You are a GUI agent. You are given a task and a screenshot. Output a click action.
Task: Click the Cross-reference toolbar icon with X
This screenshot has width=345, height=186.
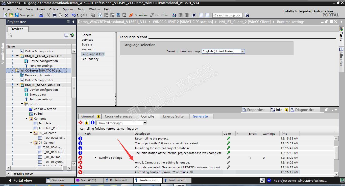click(x=194, y=15)
